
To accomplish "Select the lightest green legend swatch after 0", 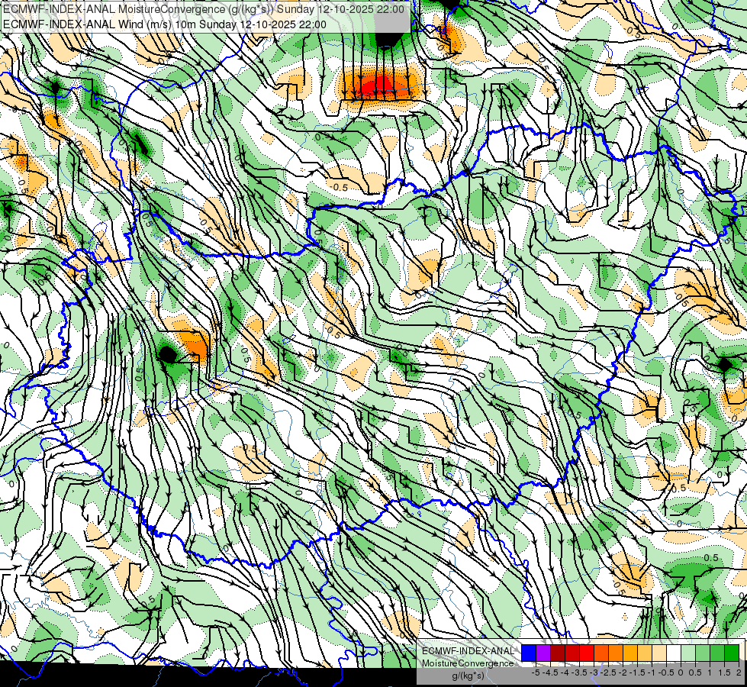I will [x=688, y=653].
